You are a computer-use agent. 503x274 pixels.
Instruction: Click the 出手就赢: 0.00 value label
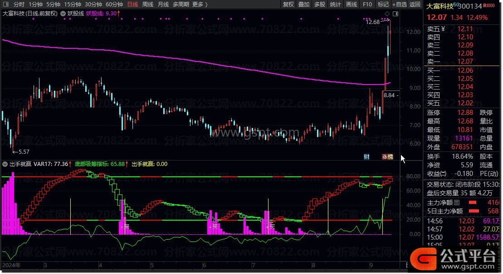point(150,164)
